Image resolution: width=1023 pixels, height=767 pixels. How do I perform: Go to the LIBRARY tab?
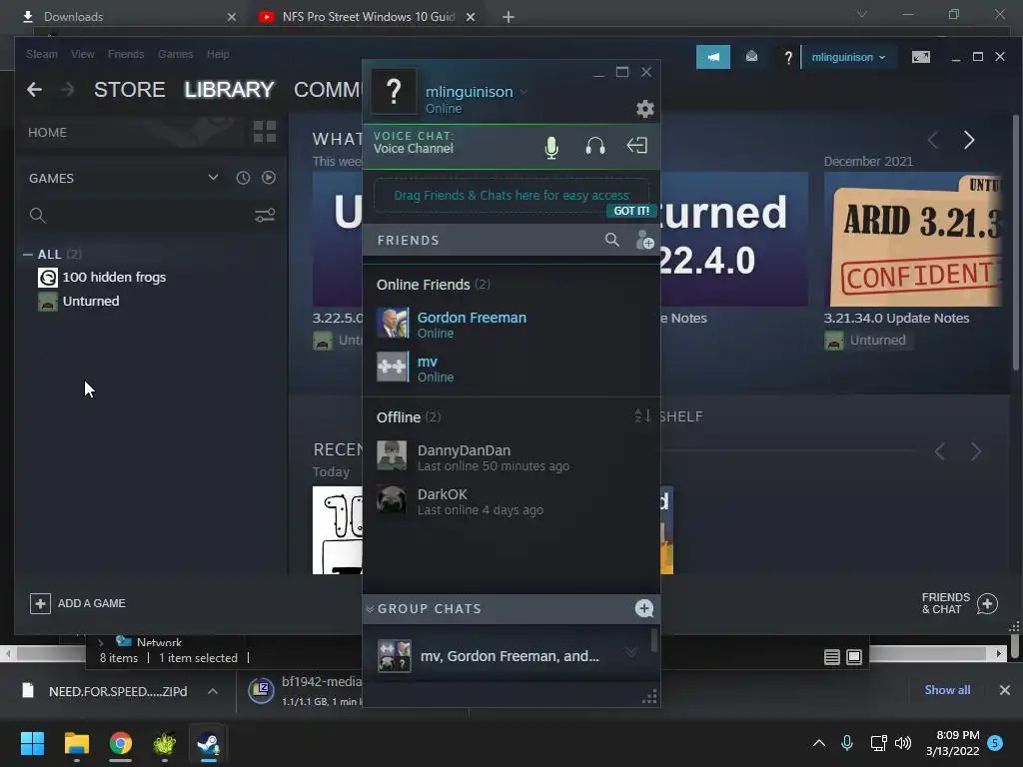coord(229,89)
